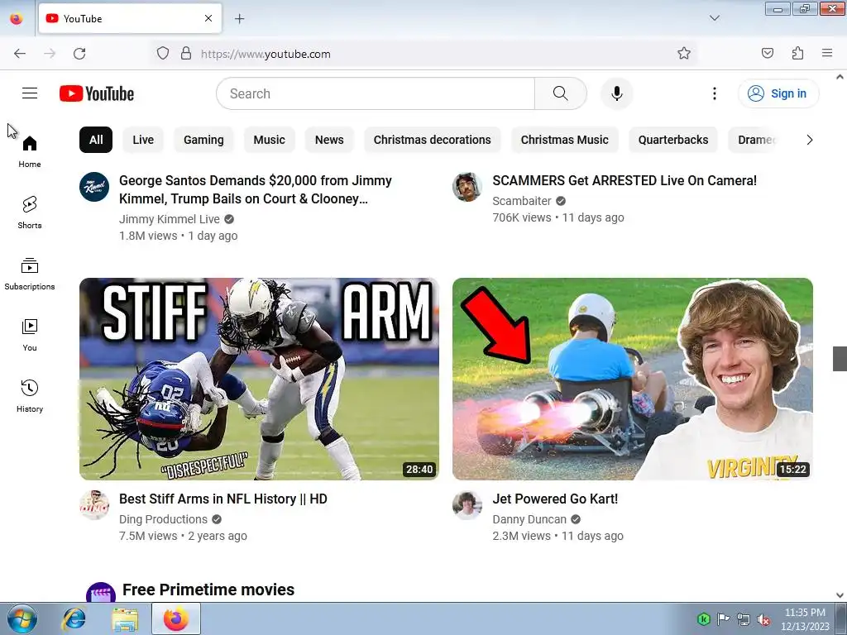Click the page vertical scrollbar thumb
The width and height of the screenshot is (847, 635).
(840, 359)
